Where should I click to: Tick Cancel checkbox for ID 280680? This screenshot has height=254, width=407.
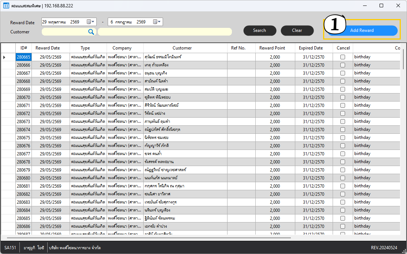[343, 178]
